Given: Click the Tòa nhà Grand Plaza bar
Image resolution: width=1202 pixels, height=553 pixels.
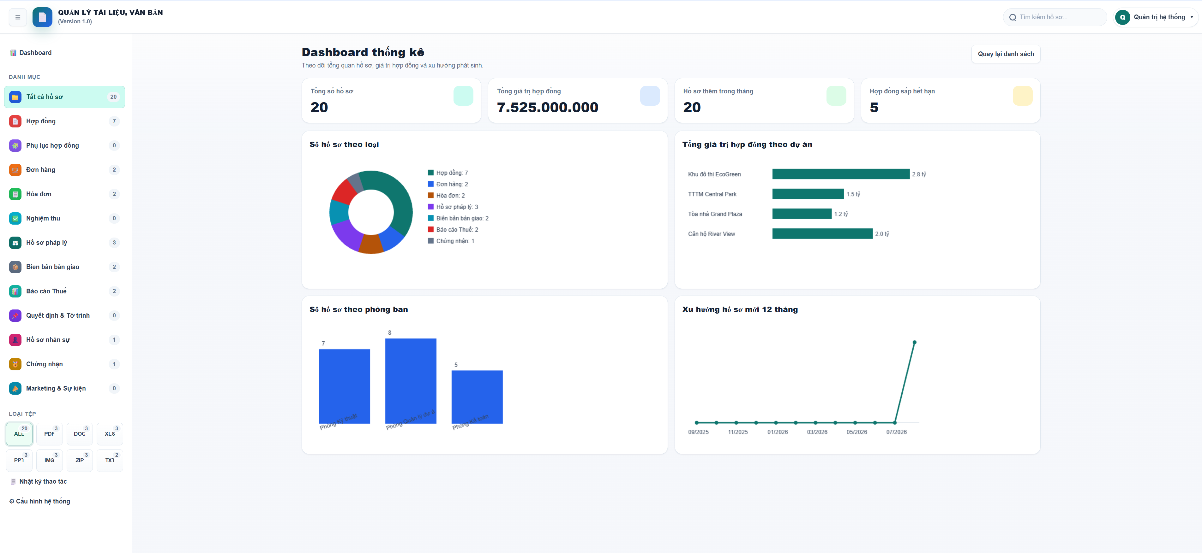Looking at the screenshot, I should [802, 214].
